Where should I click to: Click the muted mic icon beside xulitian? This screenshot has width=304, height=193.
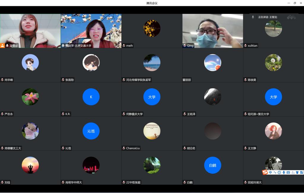245,46
